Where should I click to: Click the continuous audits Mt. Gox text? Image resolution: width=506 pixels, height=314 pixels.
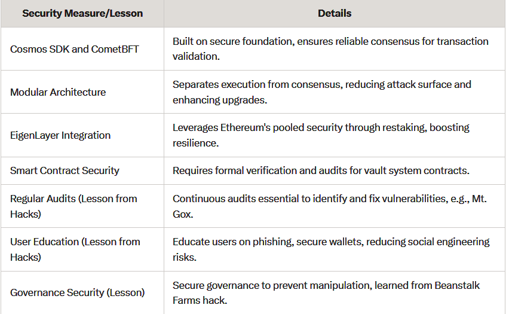(330, 206)
